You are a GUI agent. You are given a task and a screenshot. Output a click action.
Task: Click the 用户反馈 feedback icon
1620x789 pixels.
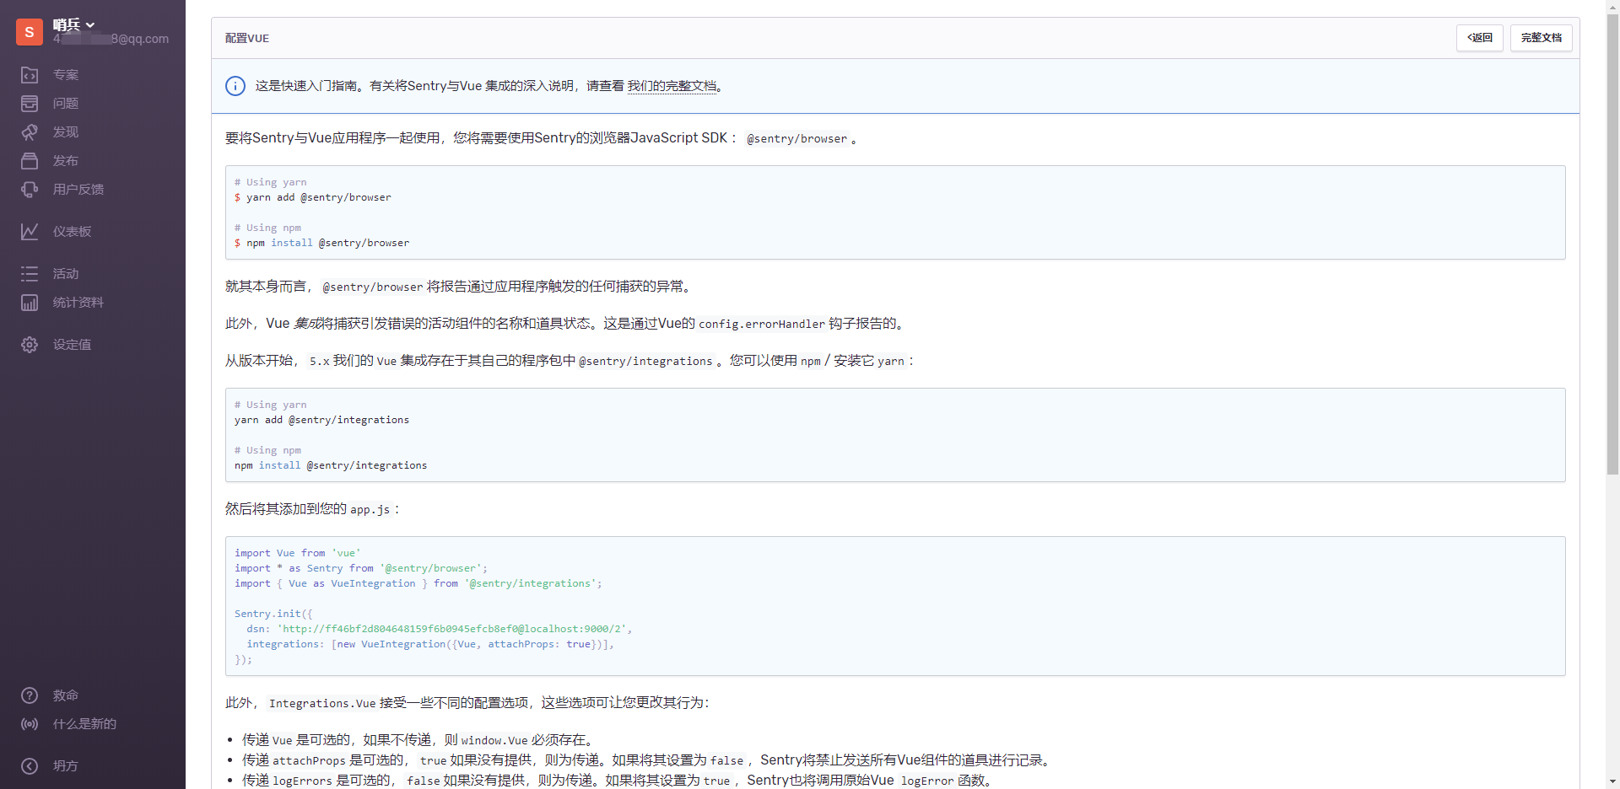30,190
